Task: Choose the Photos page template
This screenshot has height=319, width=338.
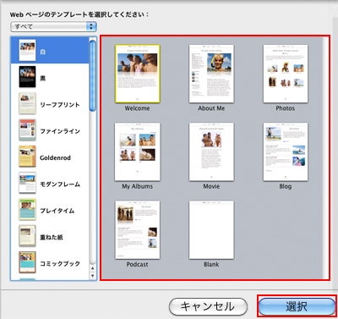Action: point(286,74)
